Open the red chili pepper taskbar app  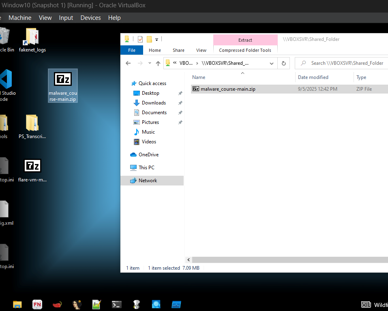pyautogui.click(x=57, y=305)
